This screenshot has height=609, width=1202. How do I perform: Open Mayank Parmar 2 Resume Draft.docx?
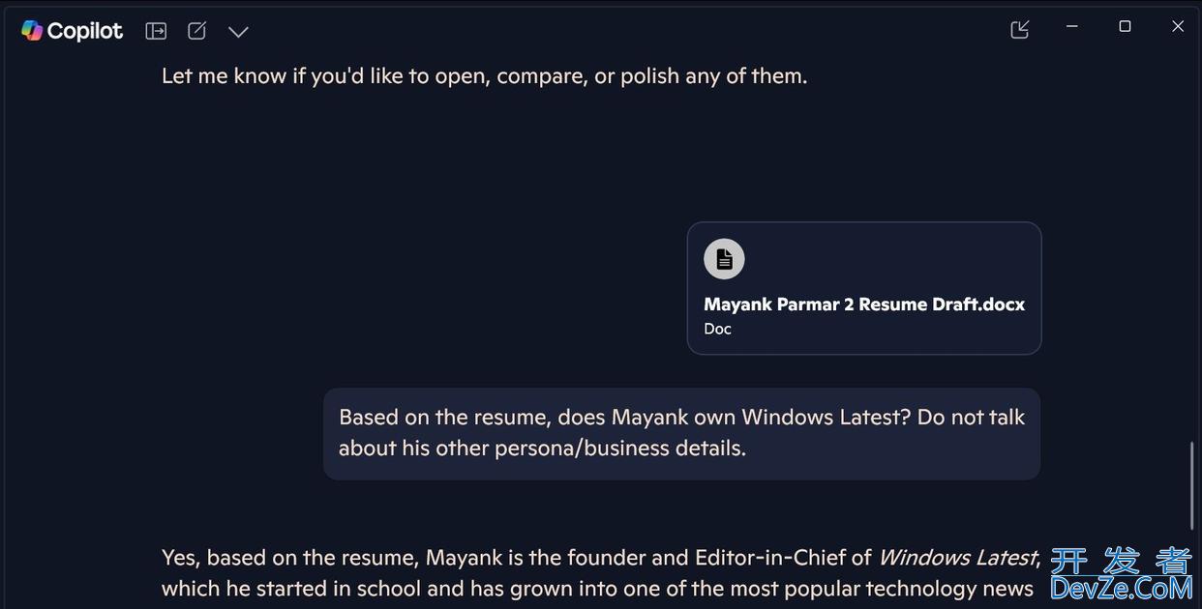pyautogui.click(x=864, y=304)
